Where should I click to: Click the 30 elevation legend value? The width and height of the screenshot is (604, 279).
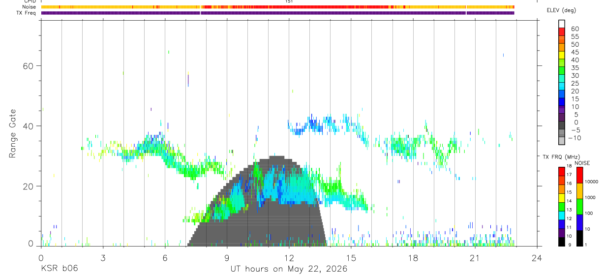[574, 76]
